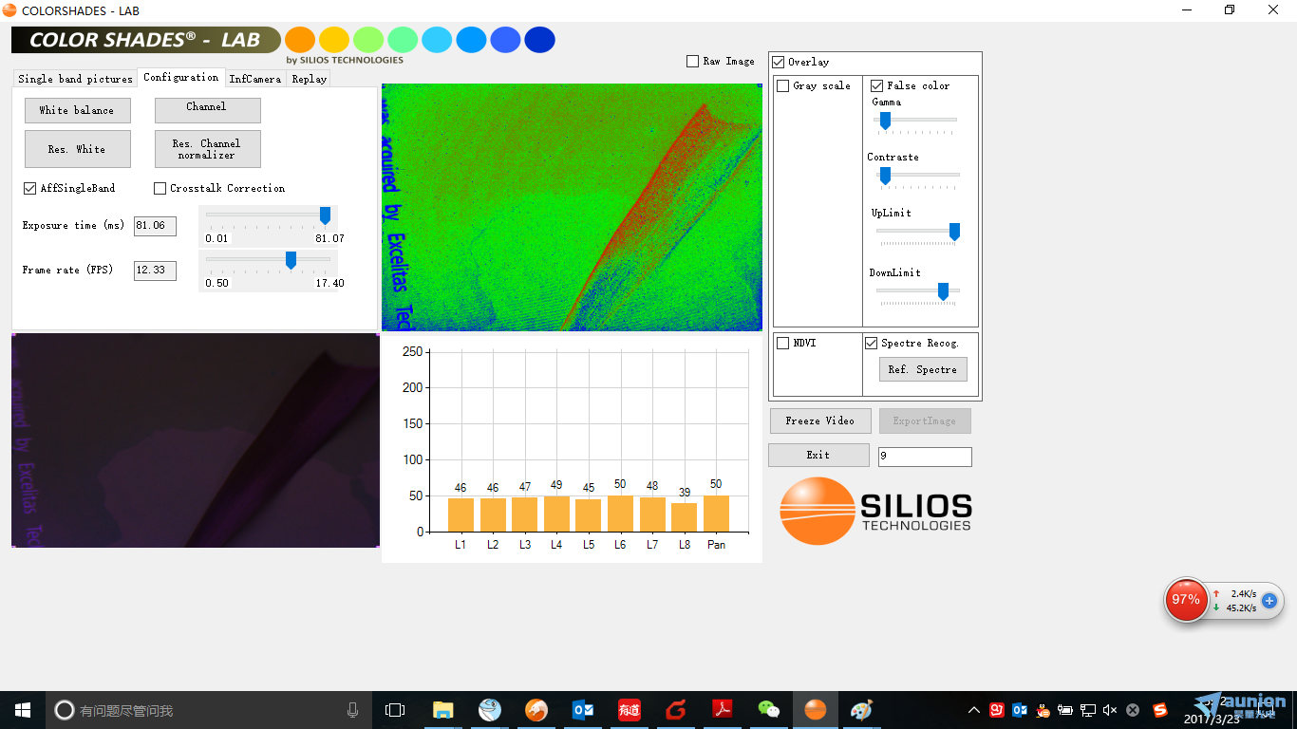1297x729 pixels.
Task: Click the dark raw camera image
Action: point(196,440)
